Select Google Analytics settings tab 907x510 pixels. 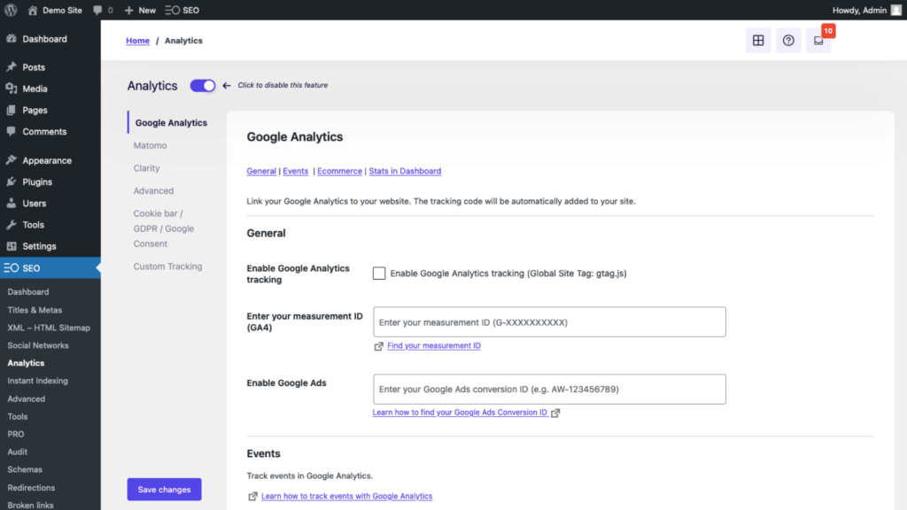click(x=171, y=122)
